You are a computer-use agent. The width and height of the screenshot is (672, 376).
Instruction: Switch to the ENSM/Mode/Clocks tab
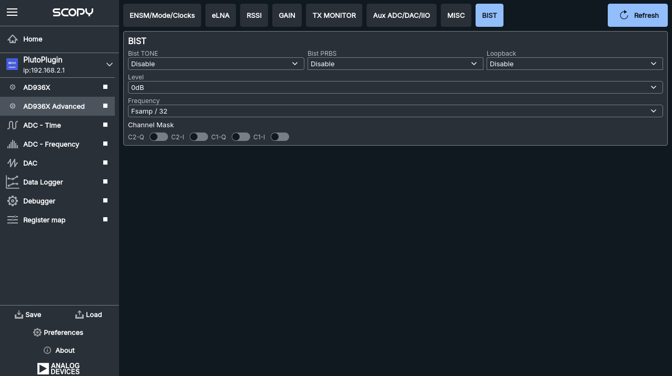point(162,15)
